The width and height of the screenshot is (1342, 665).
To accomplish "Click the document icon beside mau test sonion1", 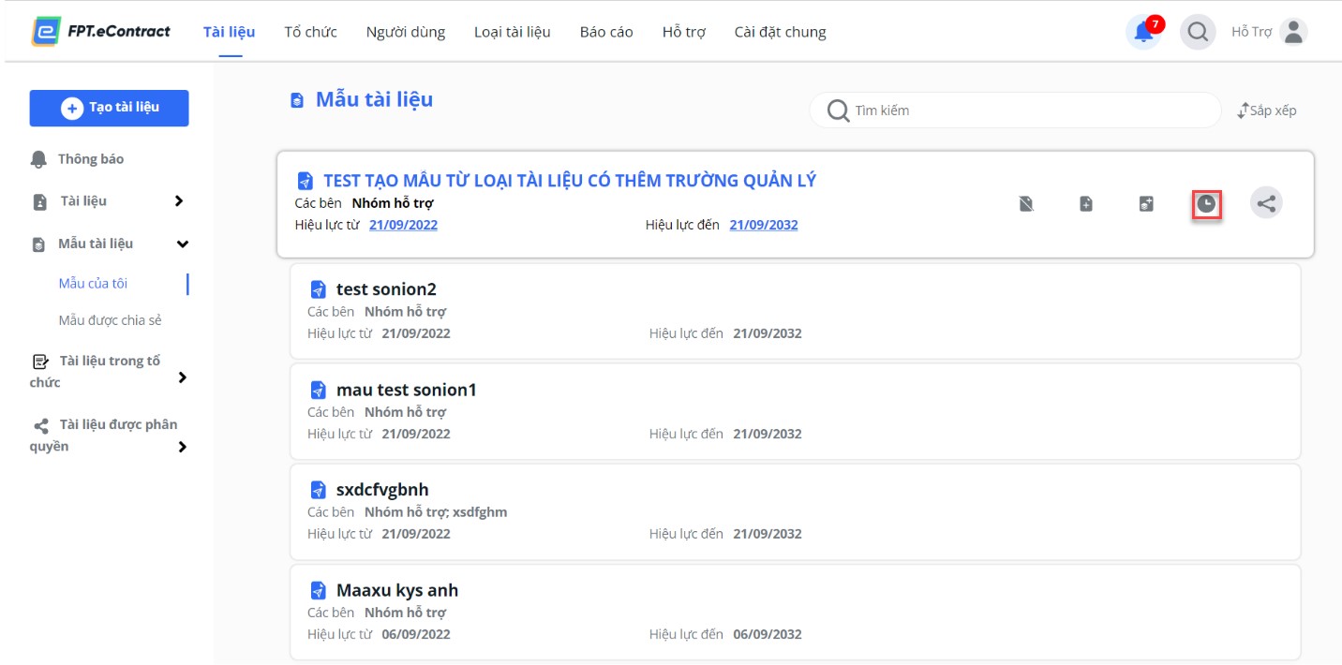I will coord(319,390).
